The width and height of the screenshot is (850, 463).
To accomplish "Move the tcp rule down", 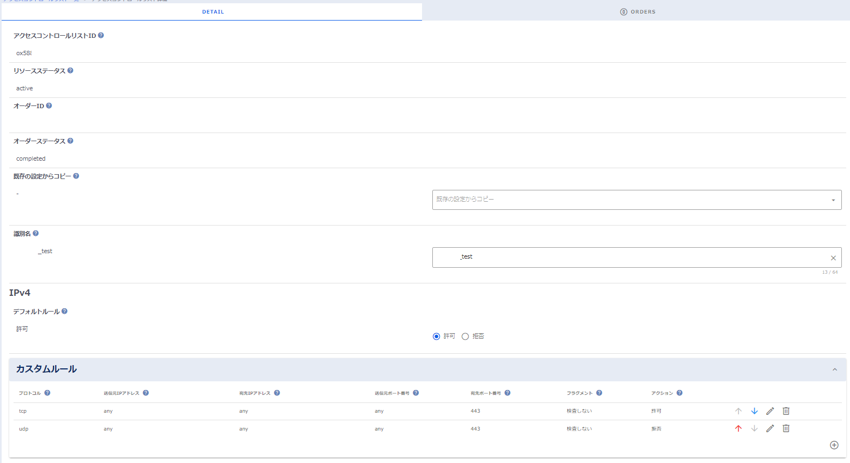I will pos(754,411).
